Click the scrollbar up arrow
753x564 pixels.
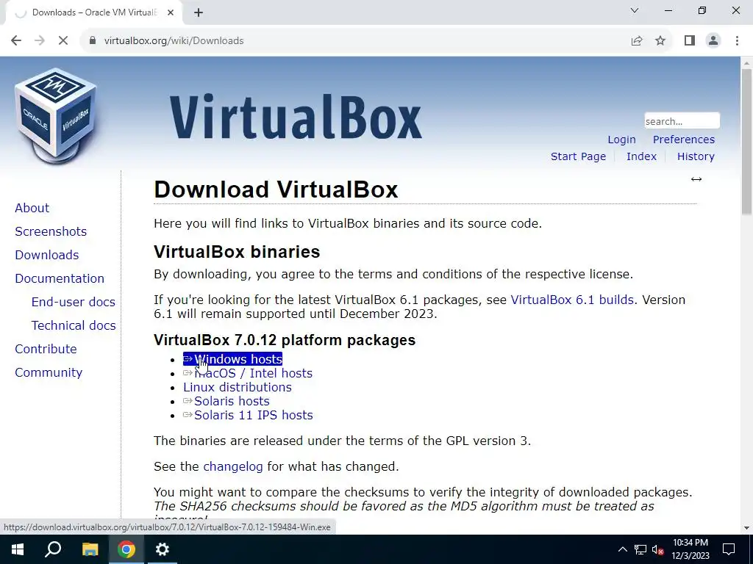[x=747, y=63]
